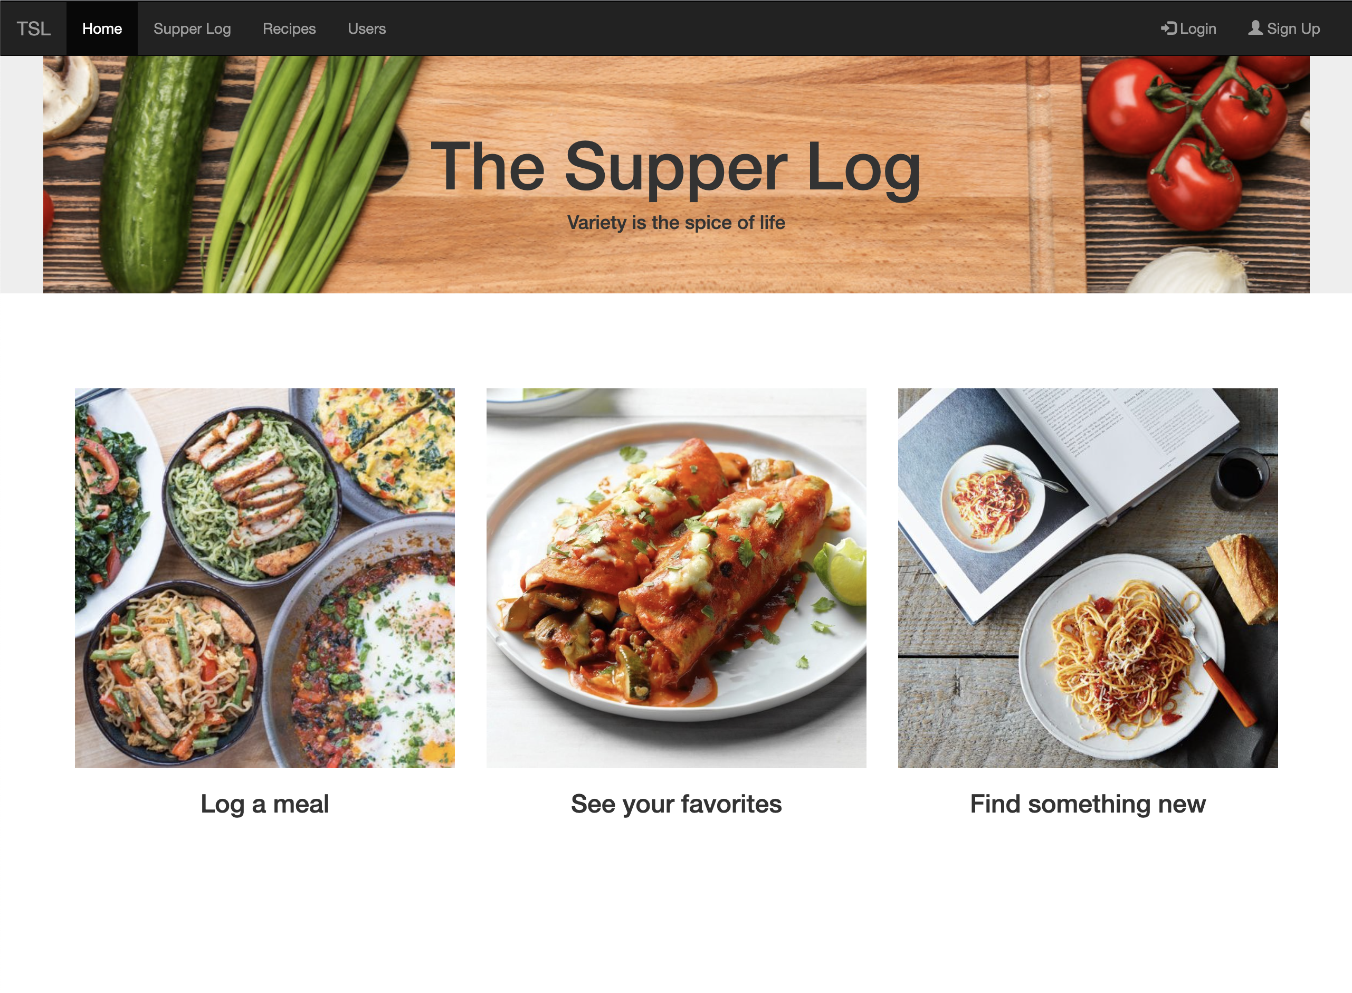
Task: Click the login arrow icon
Action: point(1168,28)
